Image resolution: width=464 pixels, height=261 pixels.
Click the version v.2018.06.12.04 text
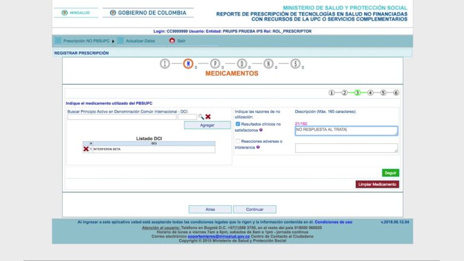point(395,222)
